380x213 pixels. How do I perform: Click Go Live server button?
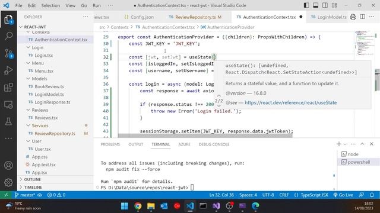(343, 195)
